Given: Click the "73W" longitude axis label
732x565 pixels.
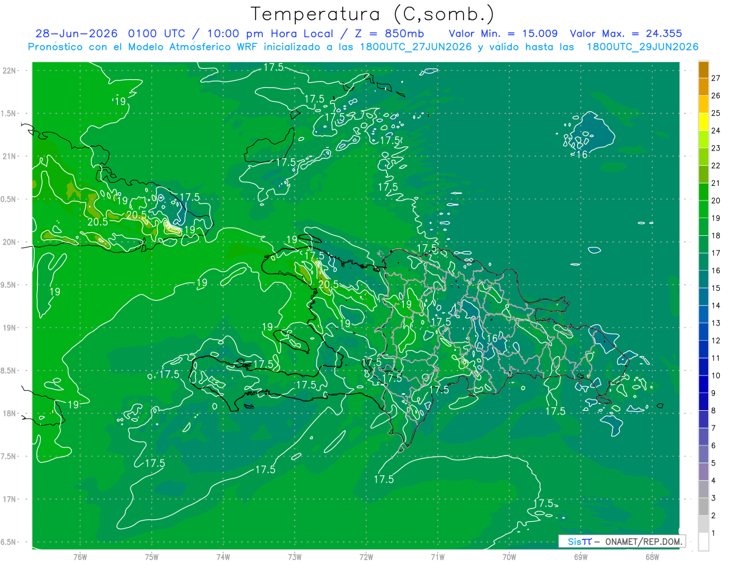Looking at the screenshot, I should pos(295,557).
